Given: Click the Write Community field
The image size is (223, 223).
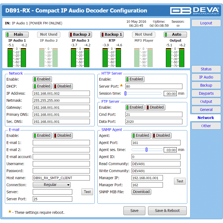Looking at the screenshot, I should [156, 171].
